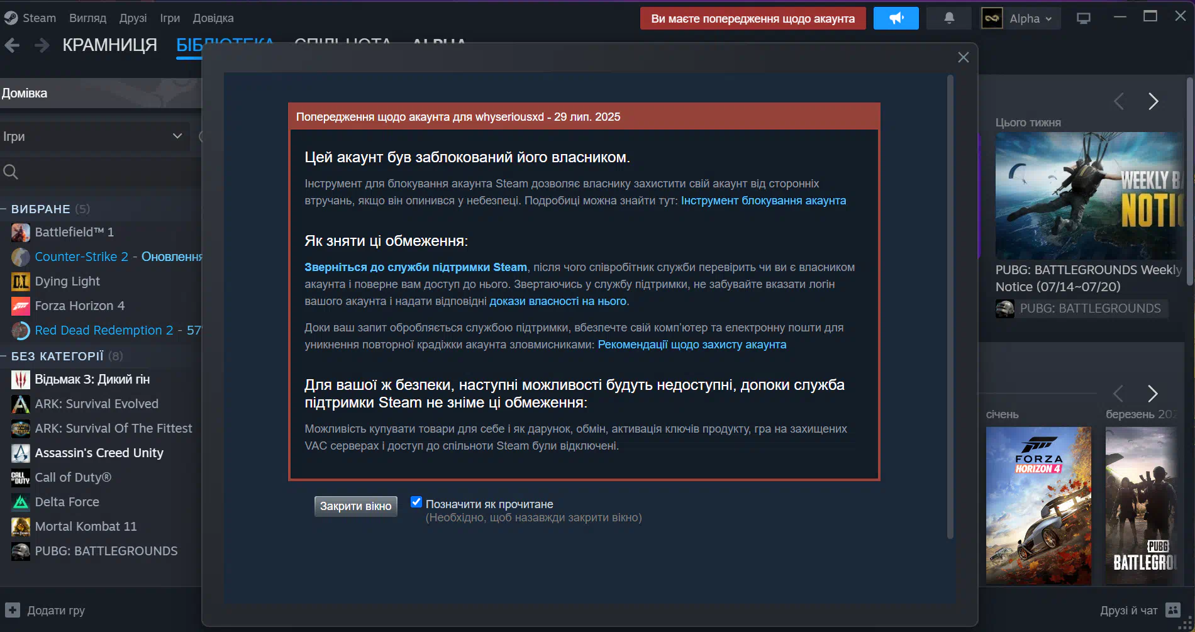
Task: Click the Домівка home entry
Action: 101,93
